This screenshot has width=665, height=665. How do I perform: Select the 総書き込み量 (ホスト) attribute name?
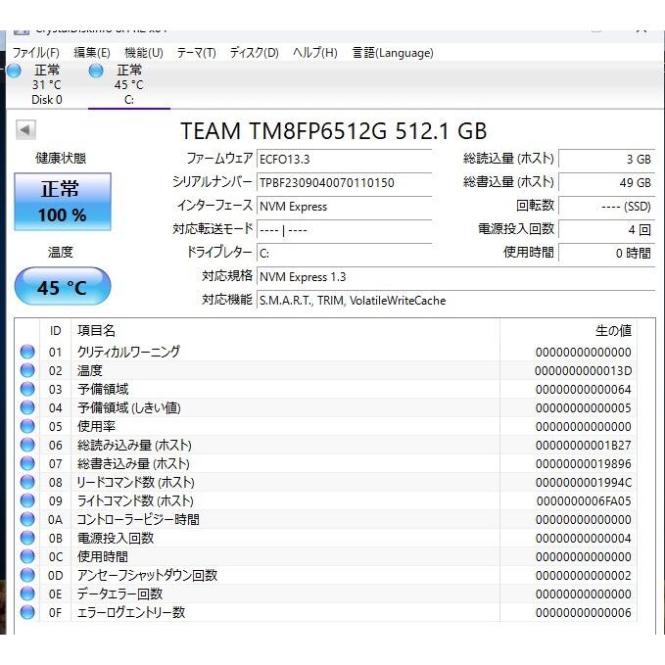click(133, 463)
